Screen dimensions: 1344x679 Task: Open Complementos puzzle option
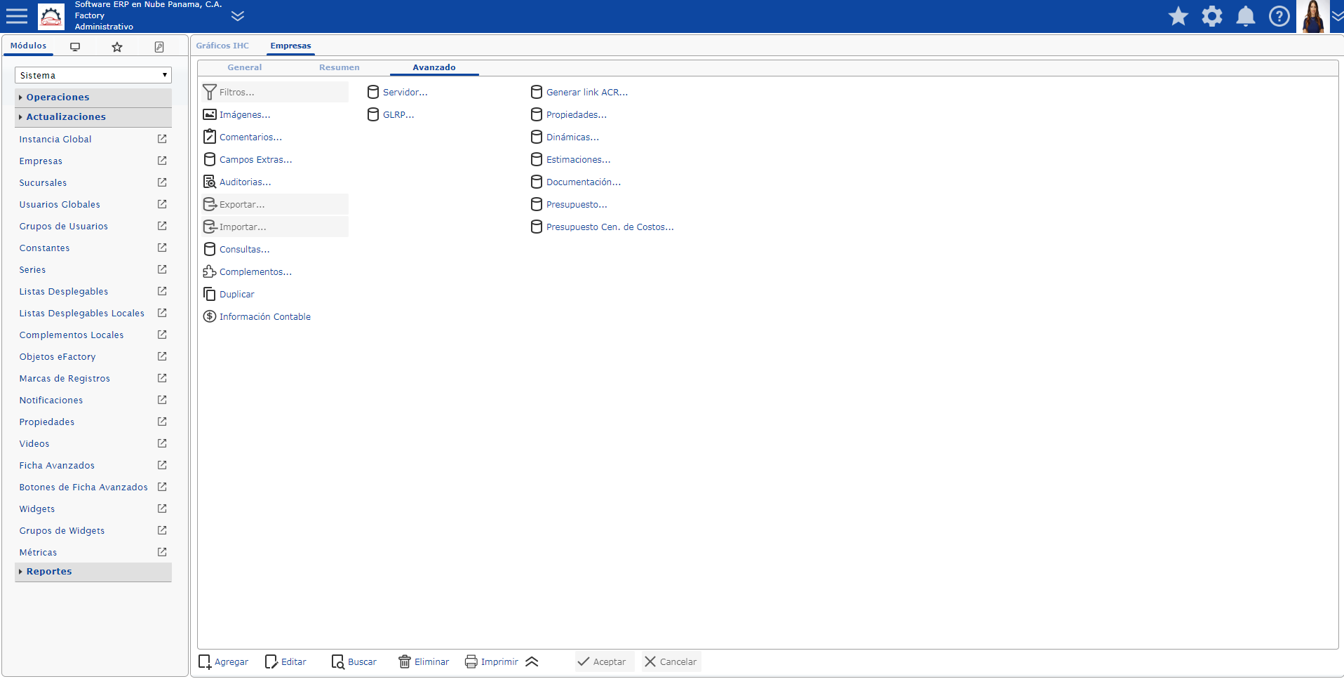248,271
